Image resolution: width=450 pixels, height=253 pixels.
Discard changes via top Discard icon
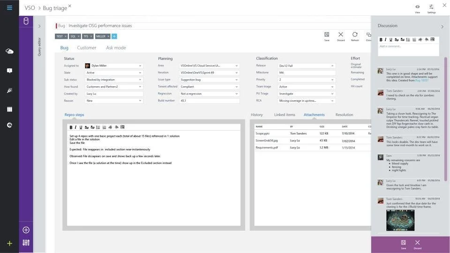click(341, 37)
